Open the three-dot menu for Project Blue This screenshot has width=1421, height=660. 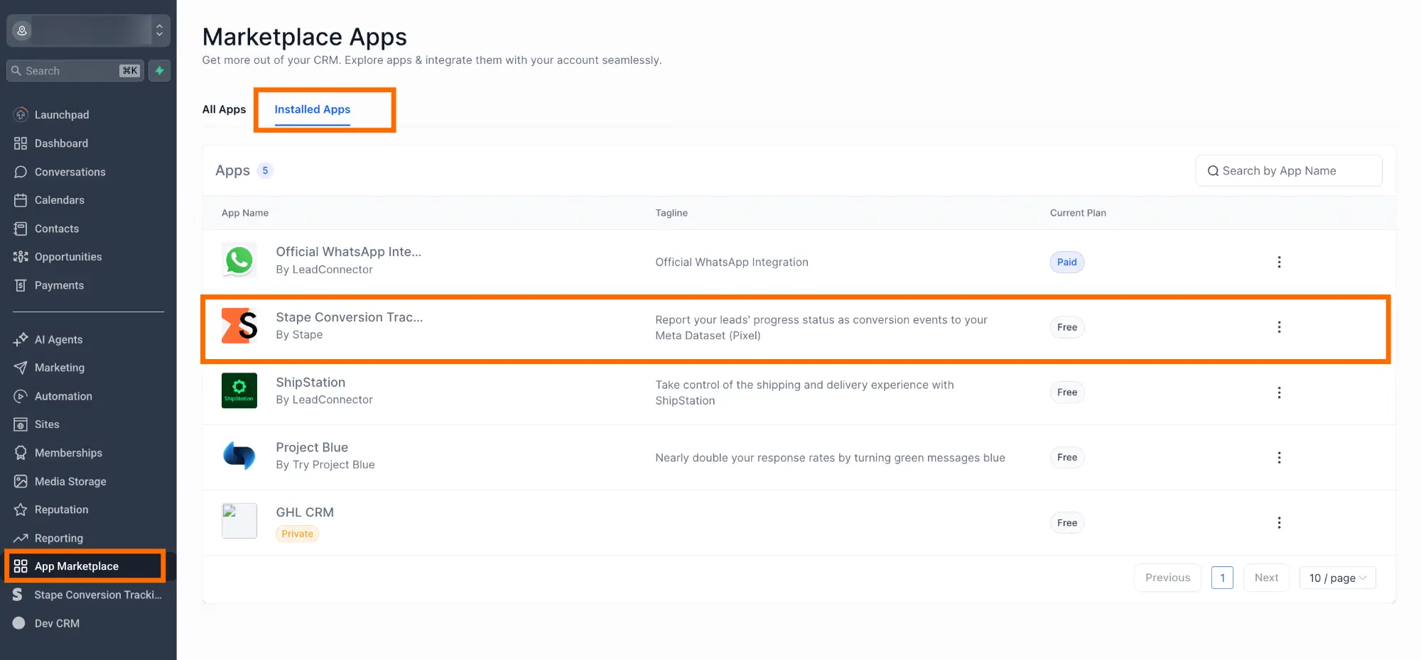point(1280,457)
